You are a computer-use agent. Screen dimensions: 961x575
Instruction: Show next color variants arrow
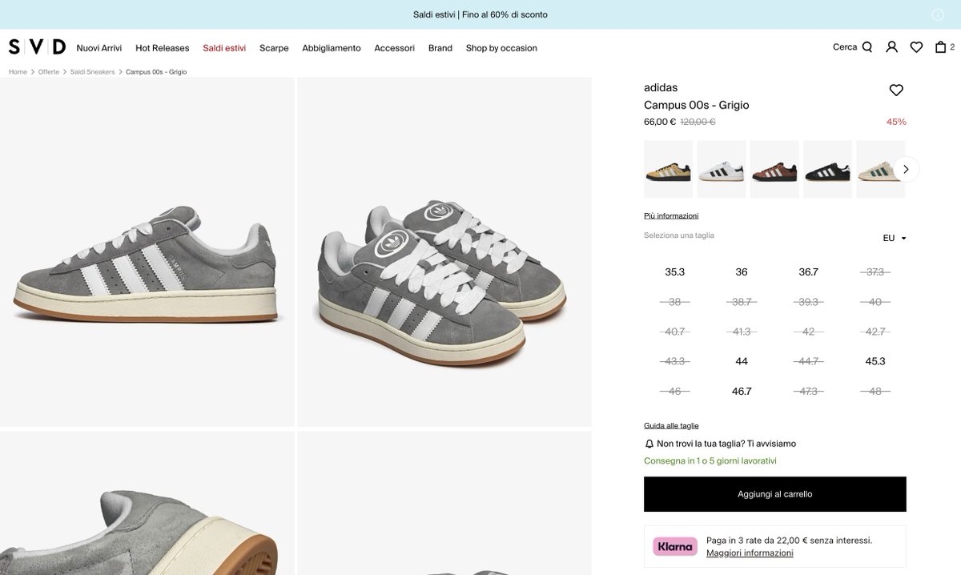point(907,169)
